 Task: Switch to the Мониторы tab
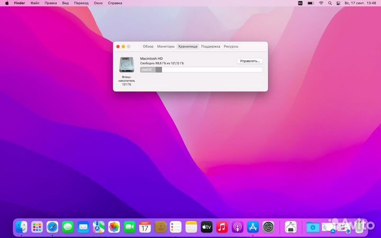tap(166, 47)
